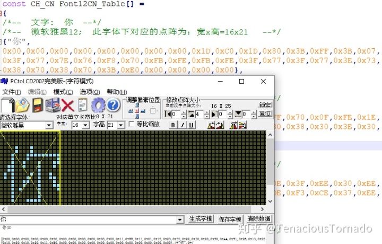This screenshot has width=382, height=244.
Task: Click the red X delete icon
Action: click(x=68, y=106)
